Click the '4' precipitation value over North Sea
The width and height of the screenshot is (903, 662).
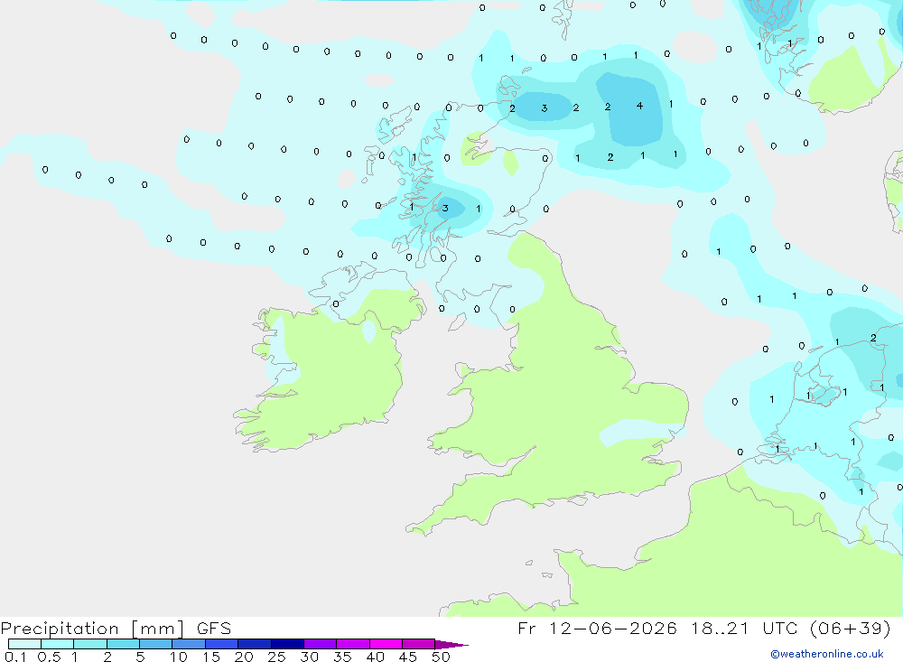tap(639, 106)
